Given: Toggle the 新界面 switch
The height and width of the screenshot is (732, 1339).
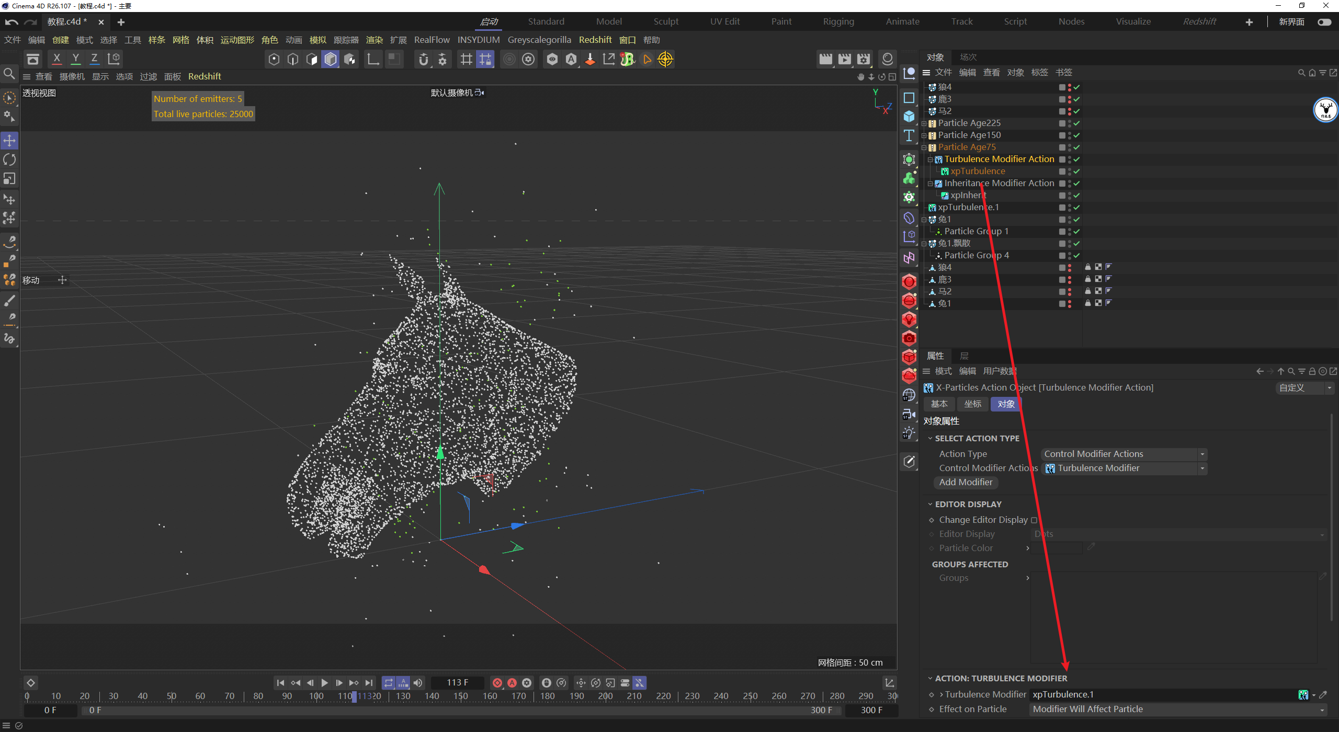Looking at the screenshot, I should [1324, 22].
